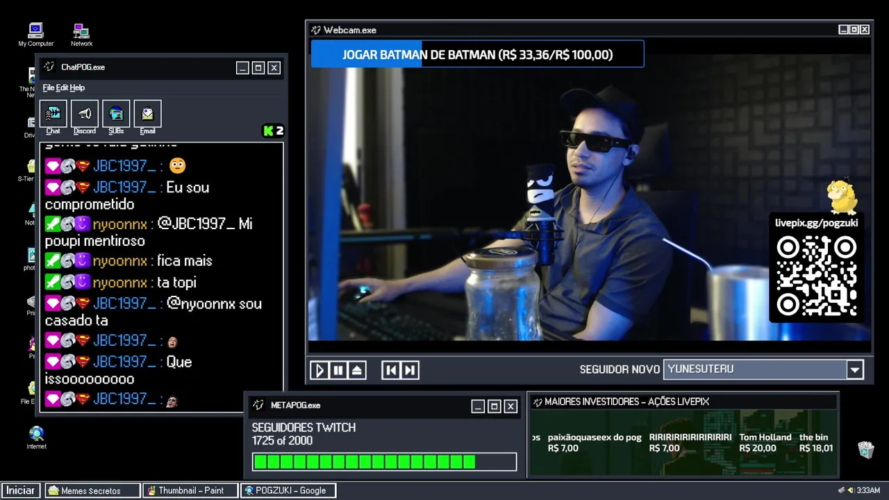Image resolution: width=889 pixels, height=500 pixels.
Task: Click the YUNESUTERU follower field
Action: 755,369
